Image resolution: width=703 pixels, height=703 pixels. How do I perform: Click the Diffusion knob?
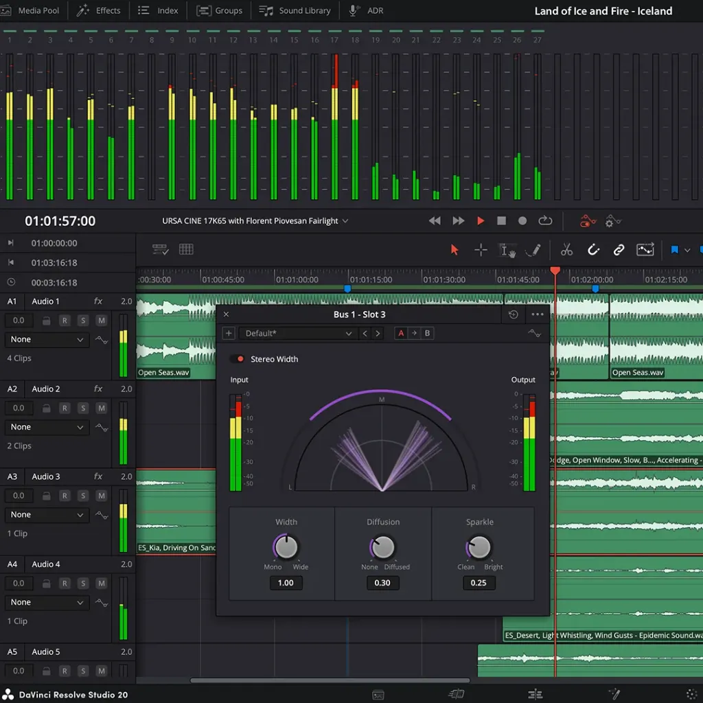(x=383, y=546)
